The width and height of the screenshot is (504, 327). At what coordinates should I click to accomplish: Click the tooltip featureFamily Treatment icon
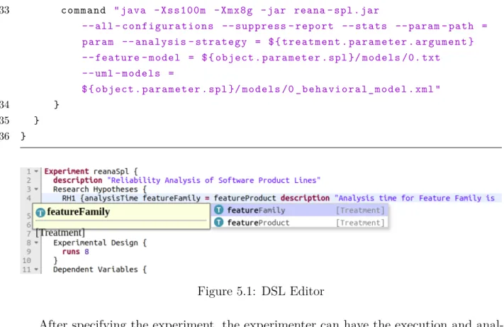pyautogui.click(x=40, y=213)
